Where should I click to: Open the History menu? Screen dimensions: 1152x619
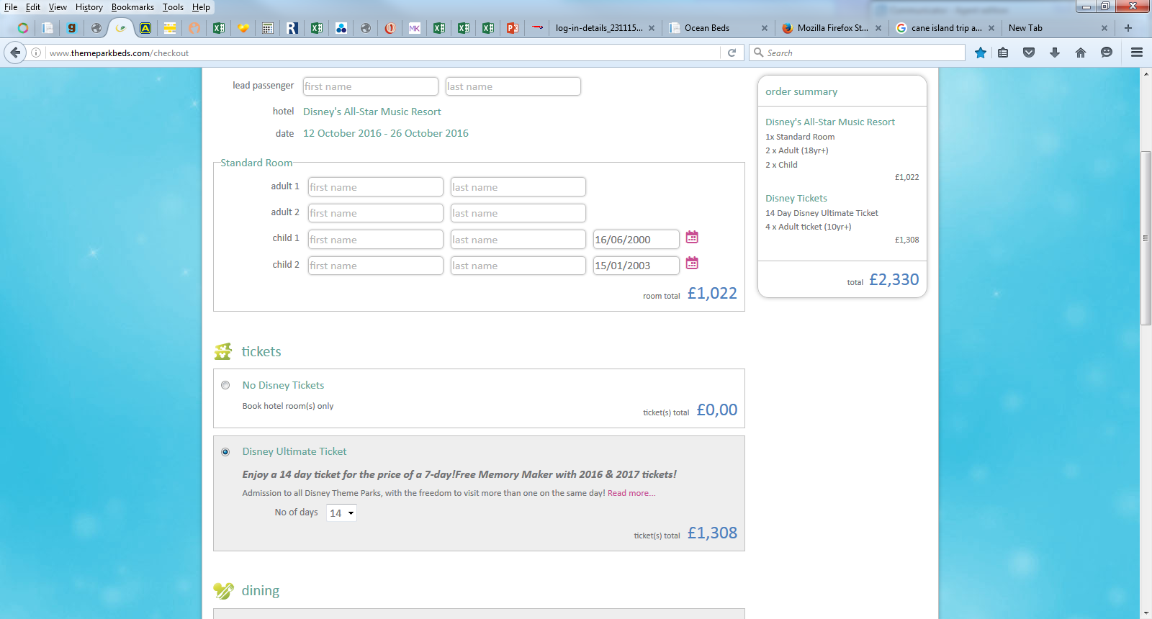pyautogui.click(x=89, y=7)
